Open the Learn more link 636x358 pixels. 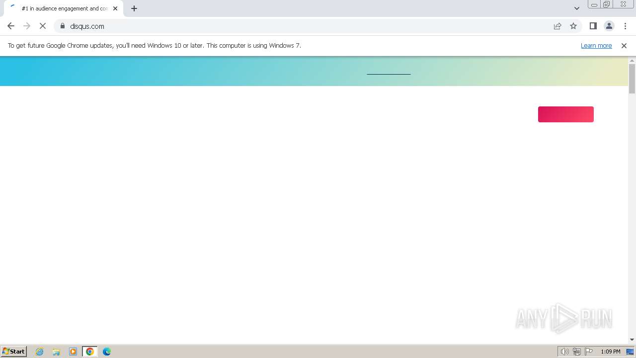[x=596, y=45]
